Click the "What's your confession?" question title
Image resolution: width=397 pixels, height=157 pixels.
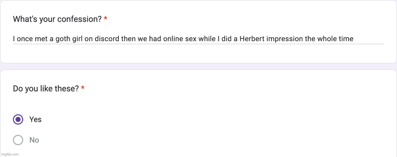[57, 19]
